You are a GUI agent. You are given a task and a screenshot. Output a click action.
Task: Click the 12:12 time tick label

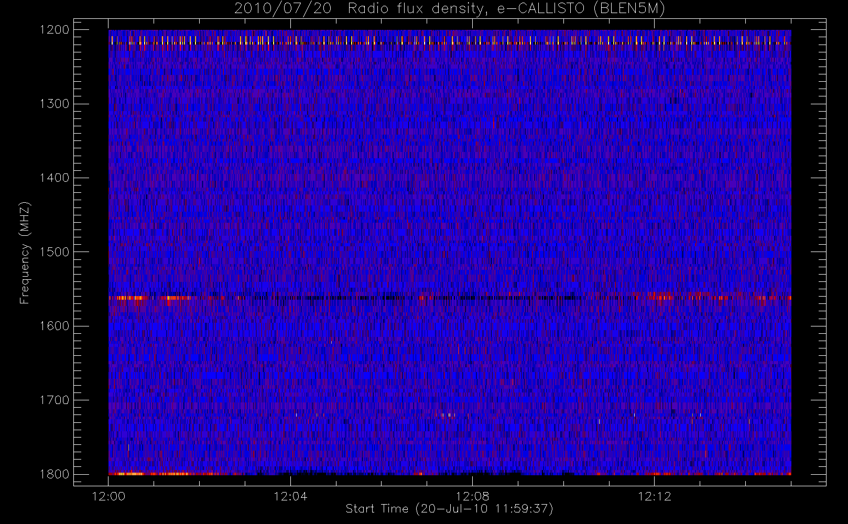[654, 496]
